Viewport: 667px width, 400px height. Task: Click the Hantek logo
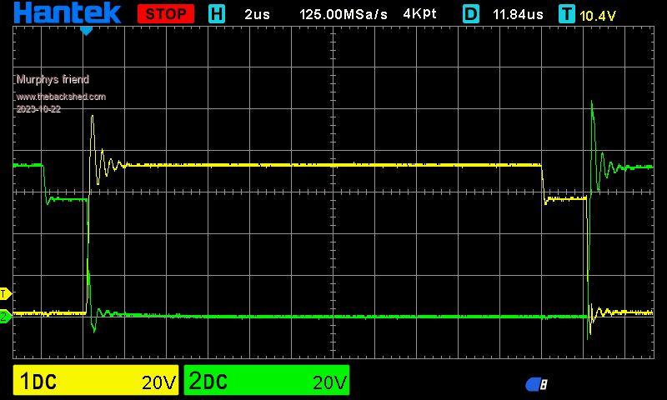pyautogui.click(x=67, y=13)
